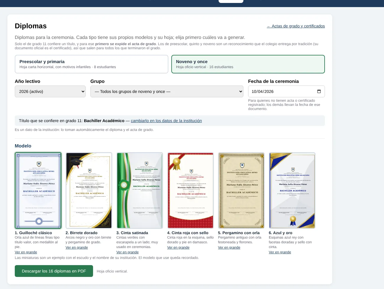The height and width of the screenshot is (289, 384).
Task: Click the '4. Cinta roja con sello' title
Action: click(188, 233)
